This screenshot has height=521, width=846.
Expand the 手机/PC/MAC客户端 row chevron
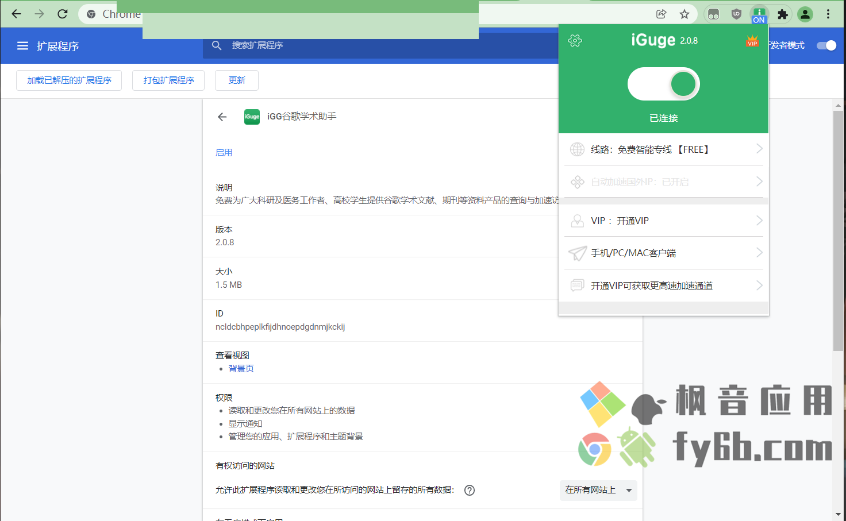tap(759, 253)
